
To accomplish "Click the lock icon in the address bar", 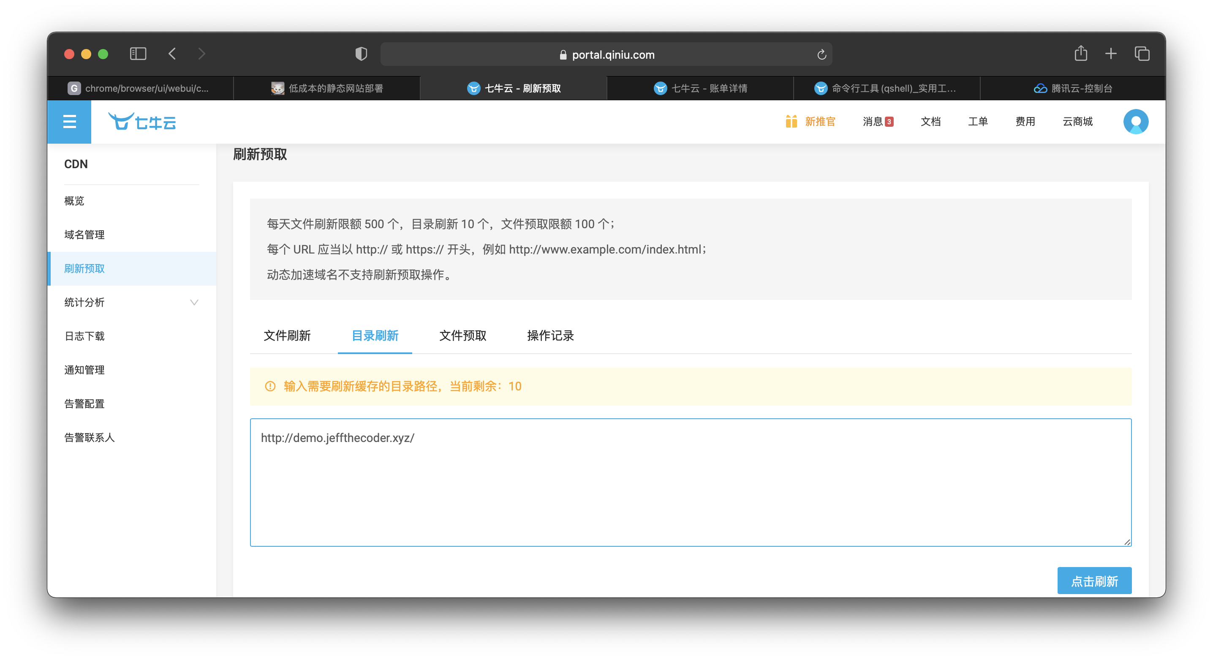I will point(563,55).
